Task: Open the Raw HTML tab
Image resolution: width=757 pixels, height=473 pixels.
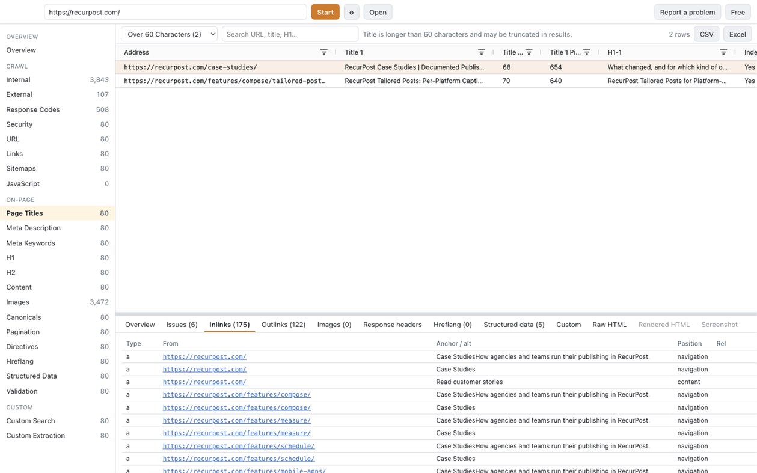Action: tap(609, 325)
